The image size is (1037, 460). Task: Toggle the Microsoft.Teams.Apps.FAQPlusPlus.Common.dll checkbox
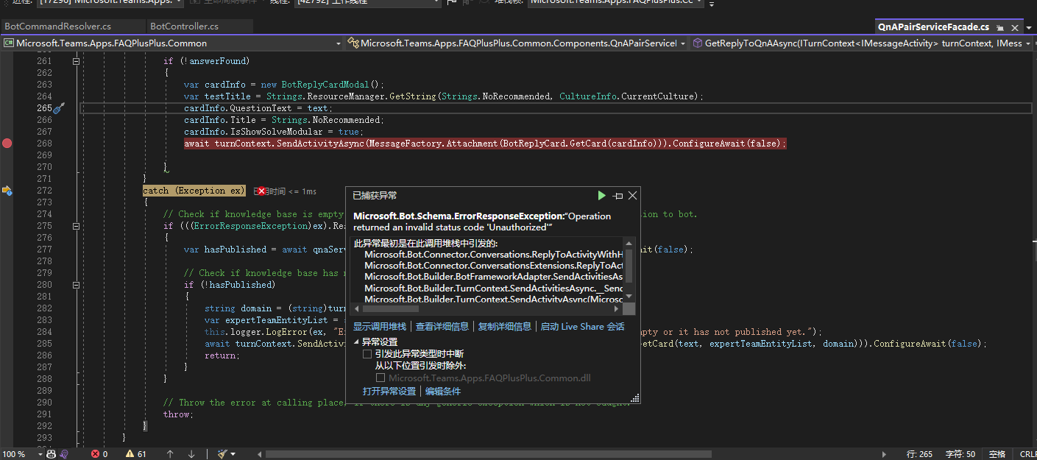click(381, 378)
